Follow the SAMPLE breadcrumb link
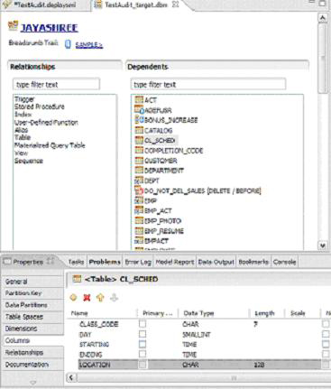Screen dimensions: 331x389 (89, 45)
